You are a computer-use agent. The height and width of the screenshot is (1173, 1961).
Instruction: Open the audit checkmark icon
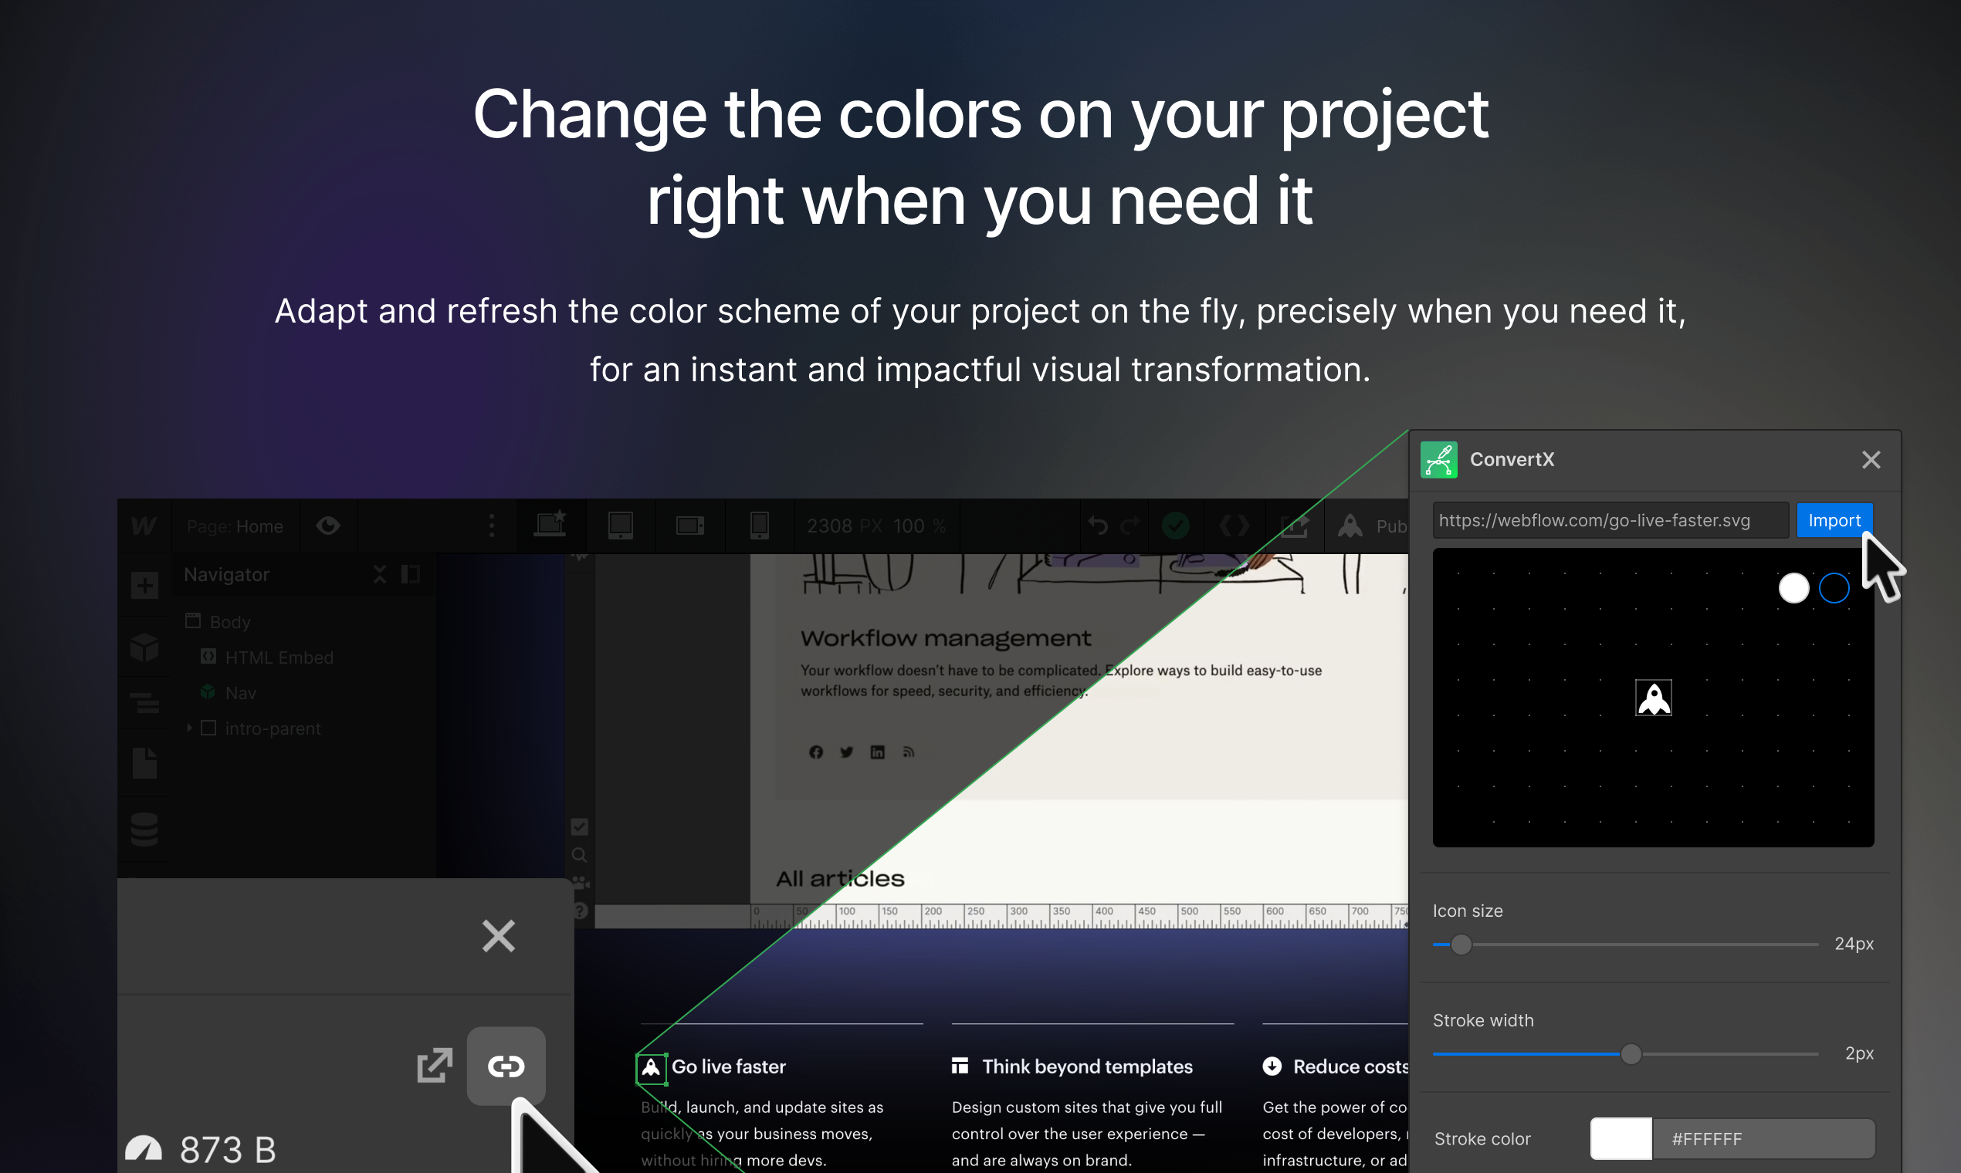580,827
